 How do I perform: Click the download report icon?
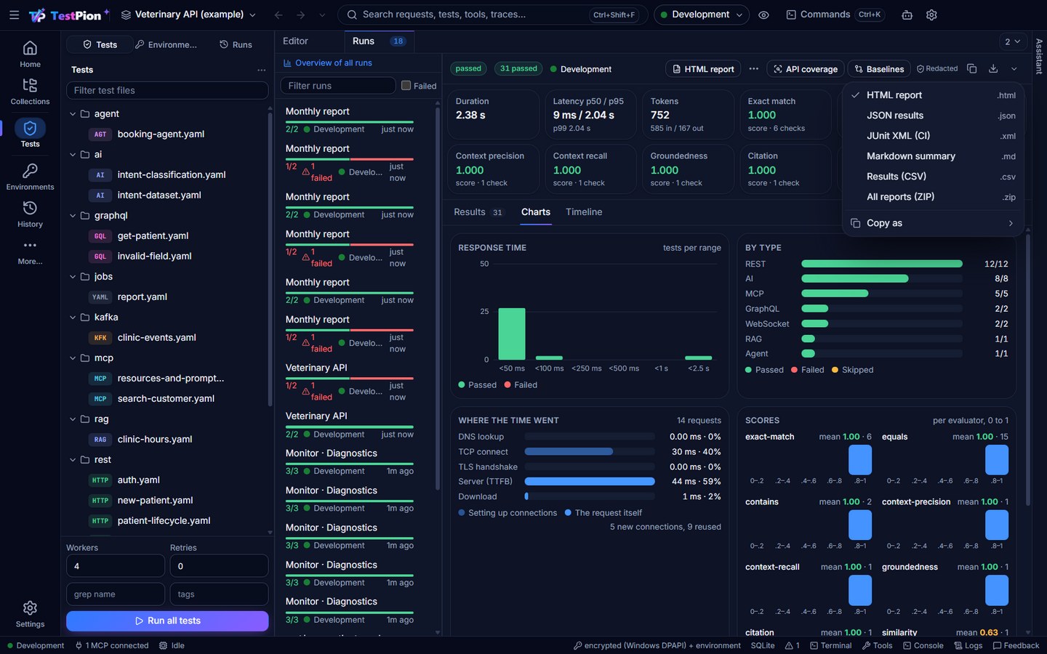coord(993,69)
